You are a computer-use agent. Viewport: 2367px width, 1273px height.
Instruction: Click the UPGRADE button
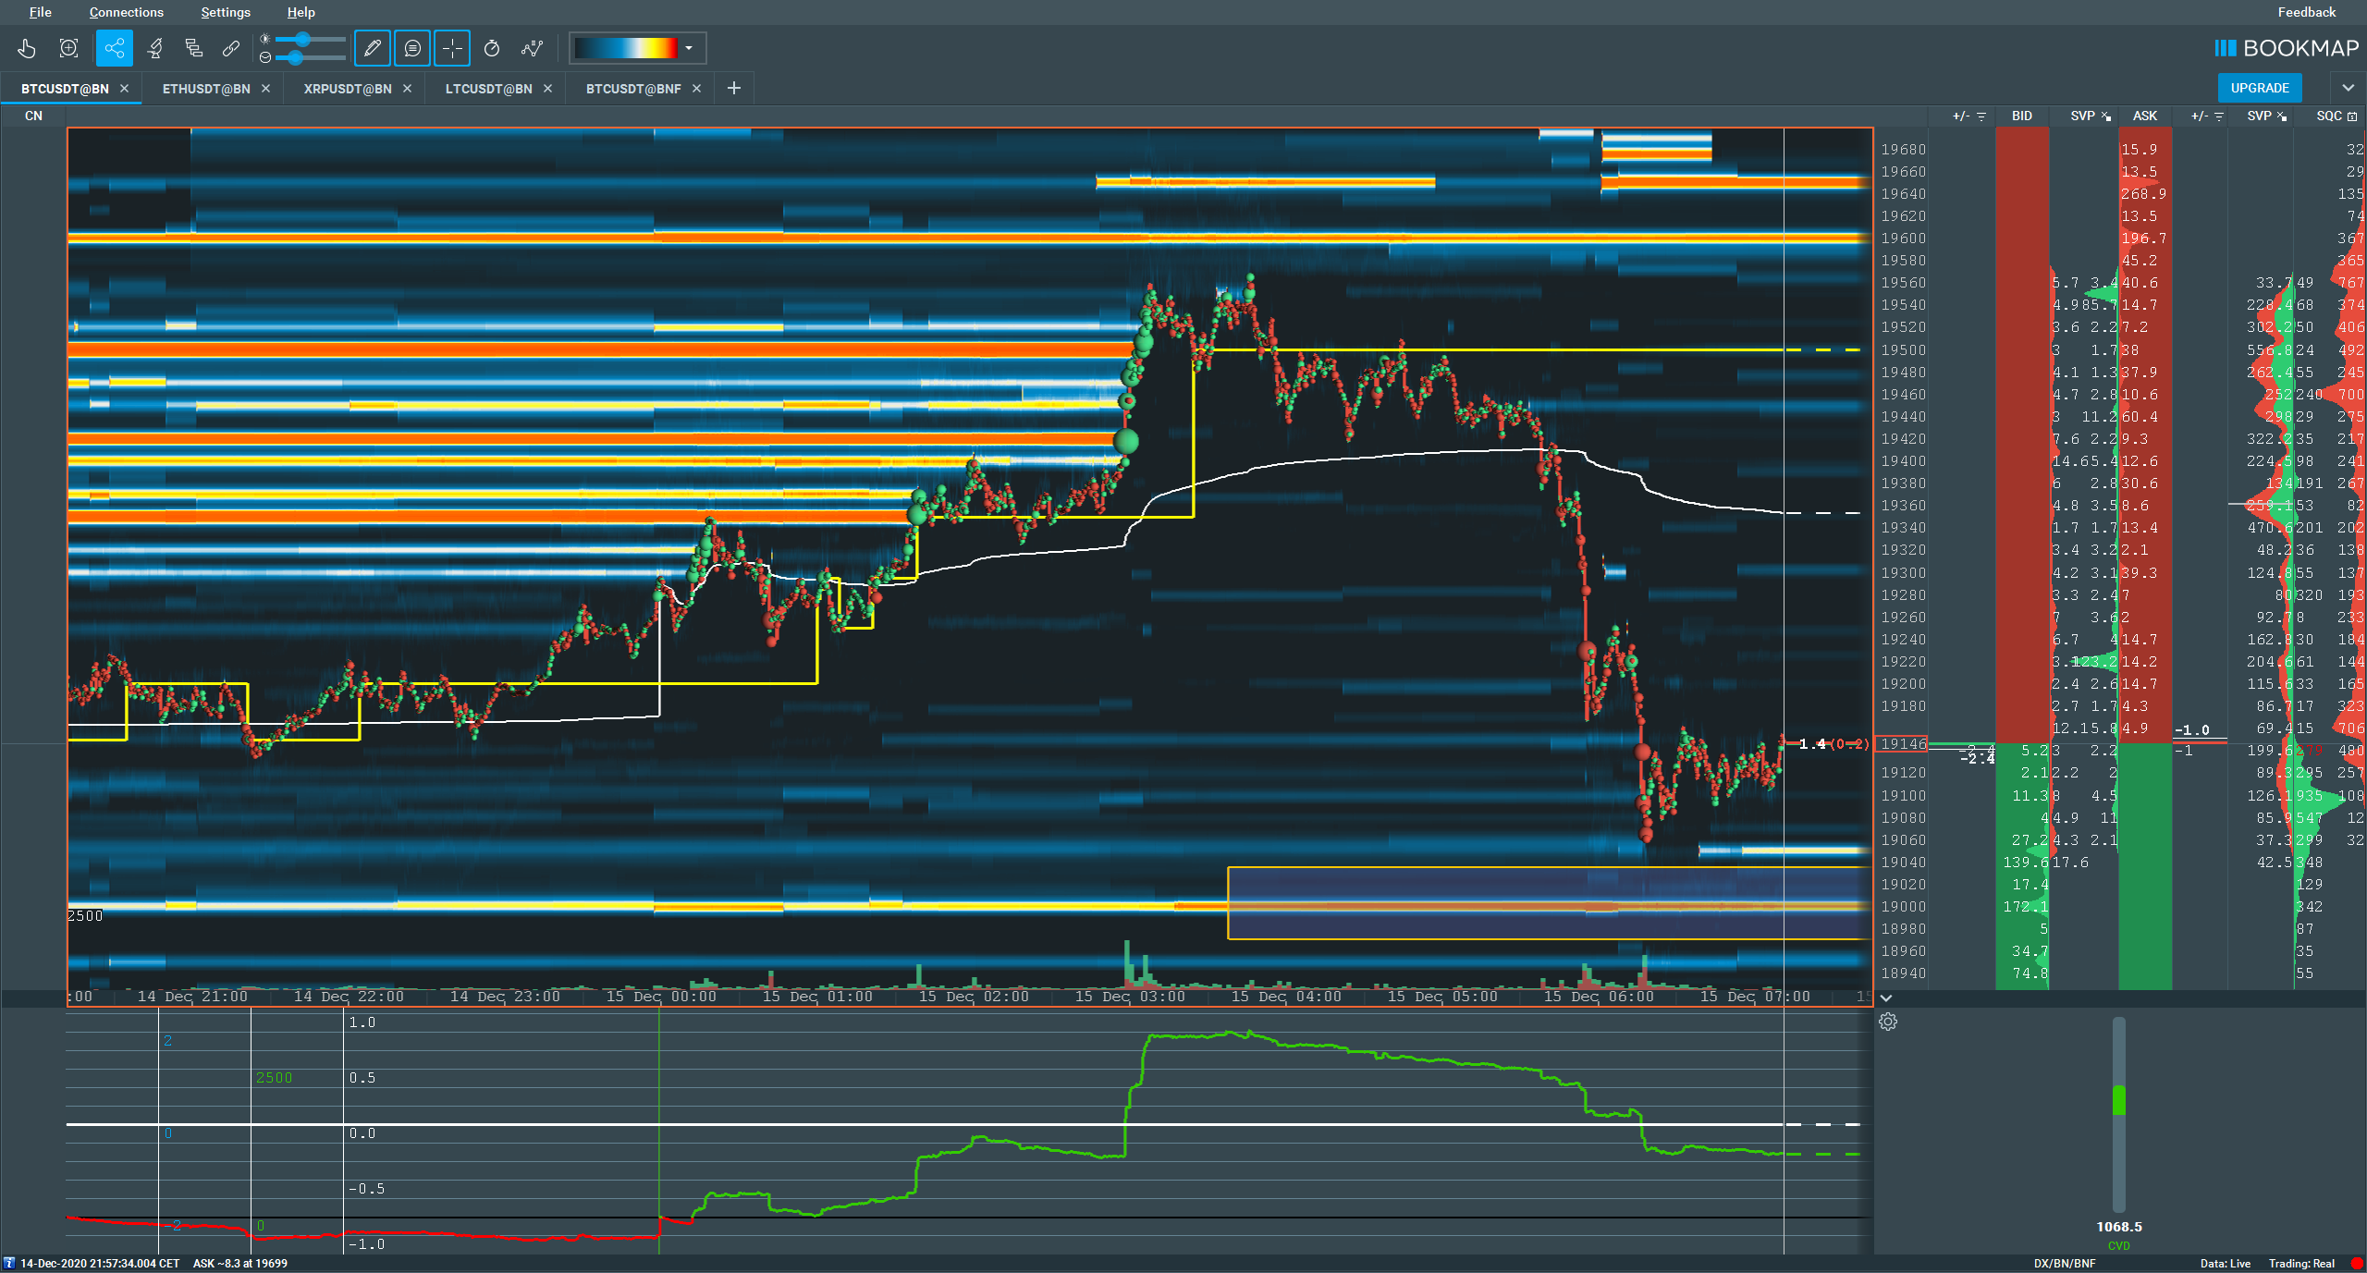click(2260, 88)
